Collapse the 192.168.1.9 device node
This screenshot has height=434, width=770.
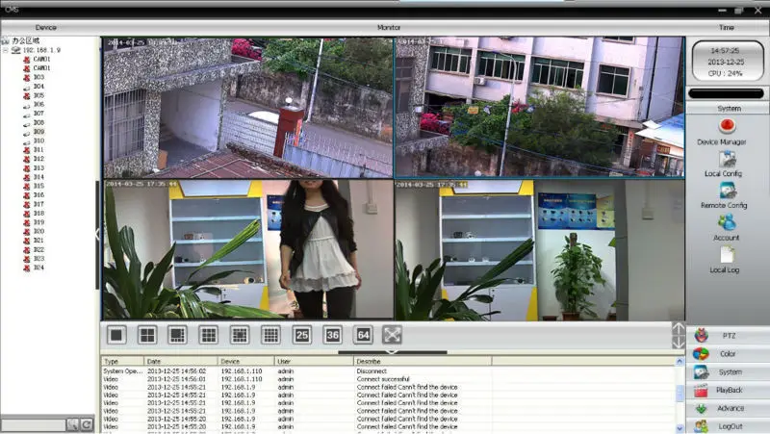(x=6, y=50)
